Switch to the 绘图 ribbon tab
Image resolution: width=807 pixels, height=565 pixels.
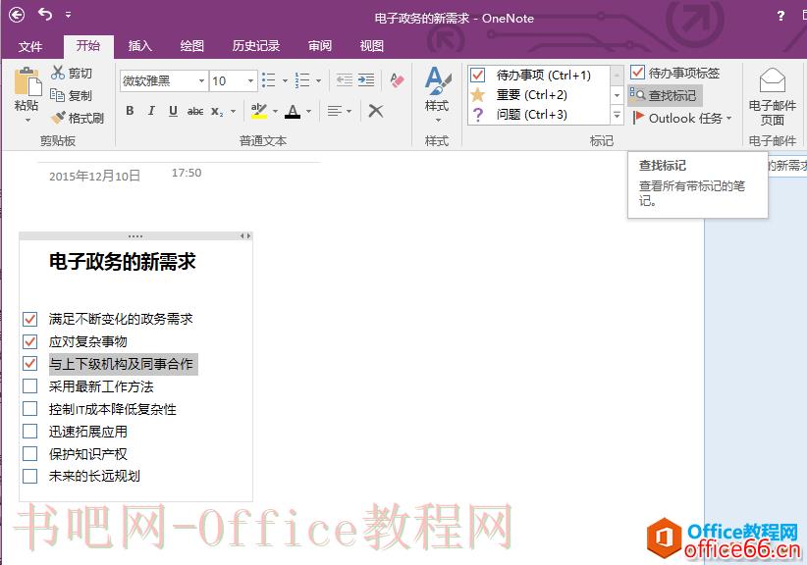click(x=192, y=46)
